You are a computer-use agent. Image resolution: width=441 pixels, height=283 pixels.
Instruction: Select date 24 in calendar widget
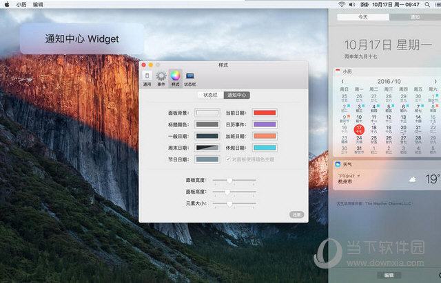coord(359,139)
